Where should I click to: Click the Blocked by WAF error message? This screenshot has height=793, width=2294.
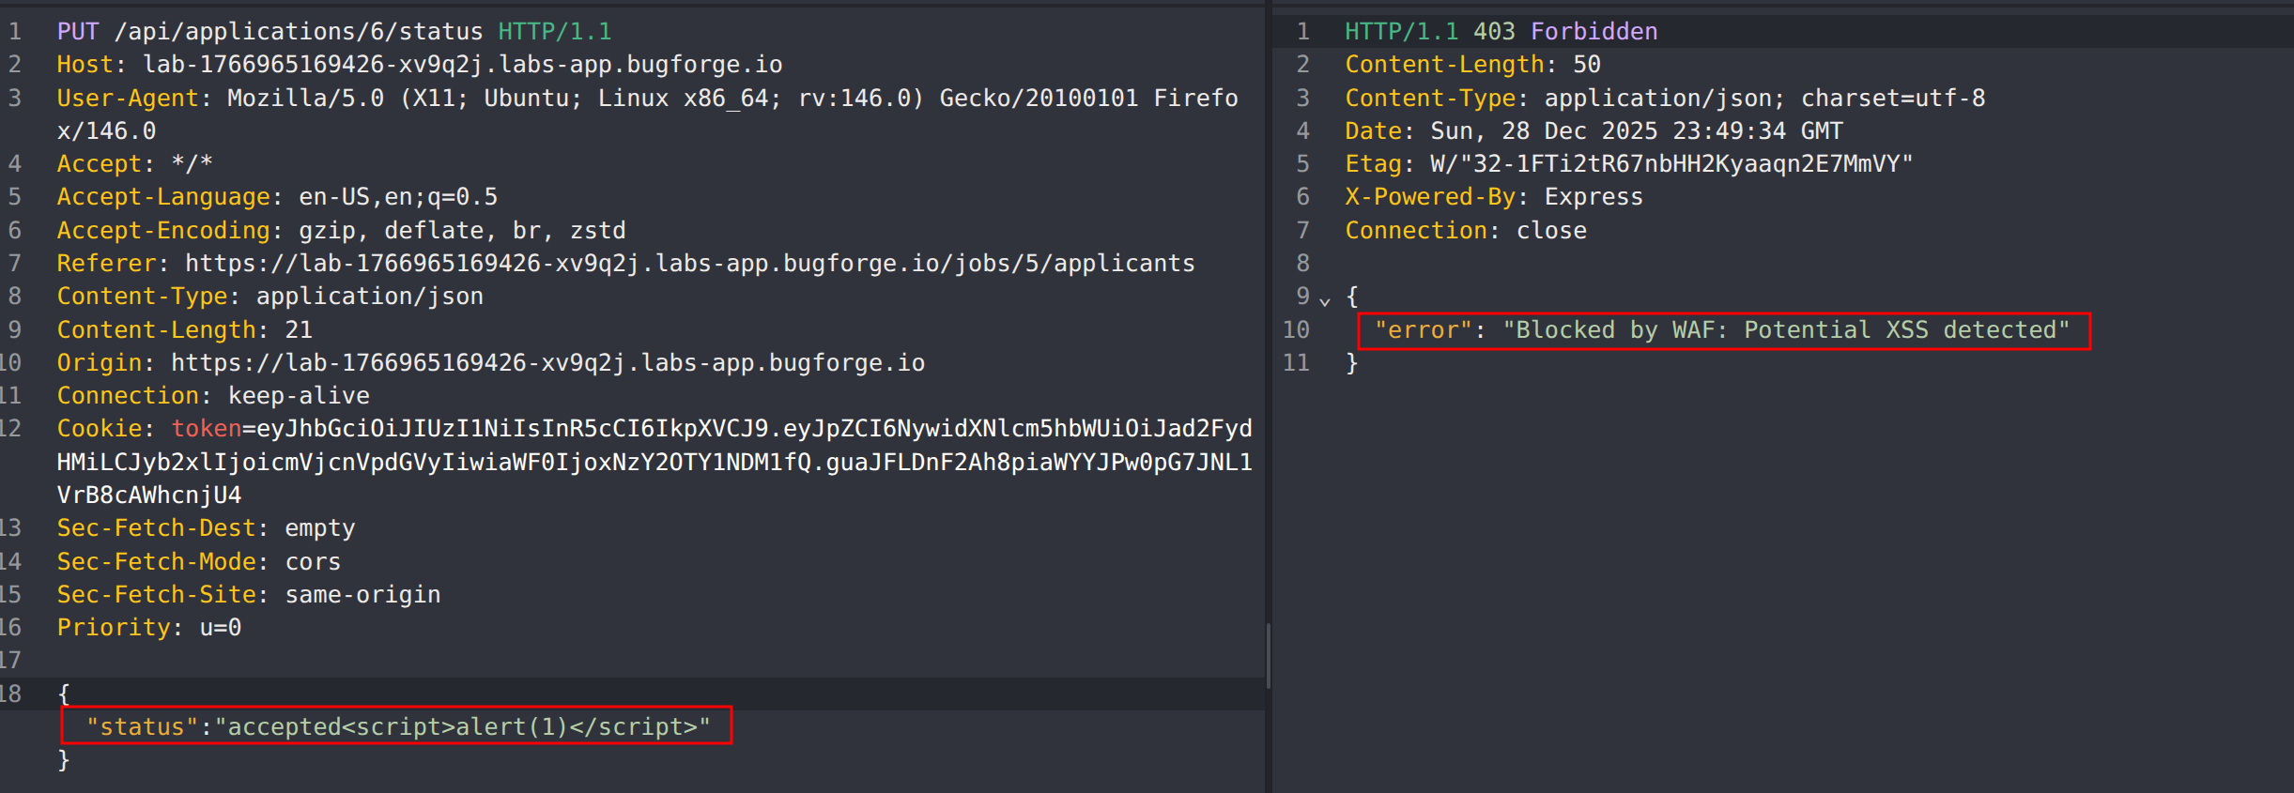coord(1784,330)
